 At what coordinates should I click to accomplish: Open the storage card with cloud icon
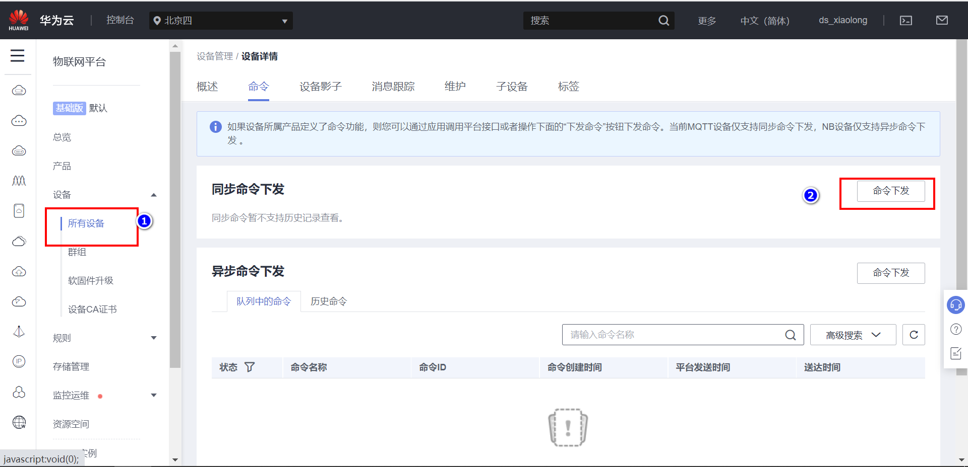click(x=19, y=211)
